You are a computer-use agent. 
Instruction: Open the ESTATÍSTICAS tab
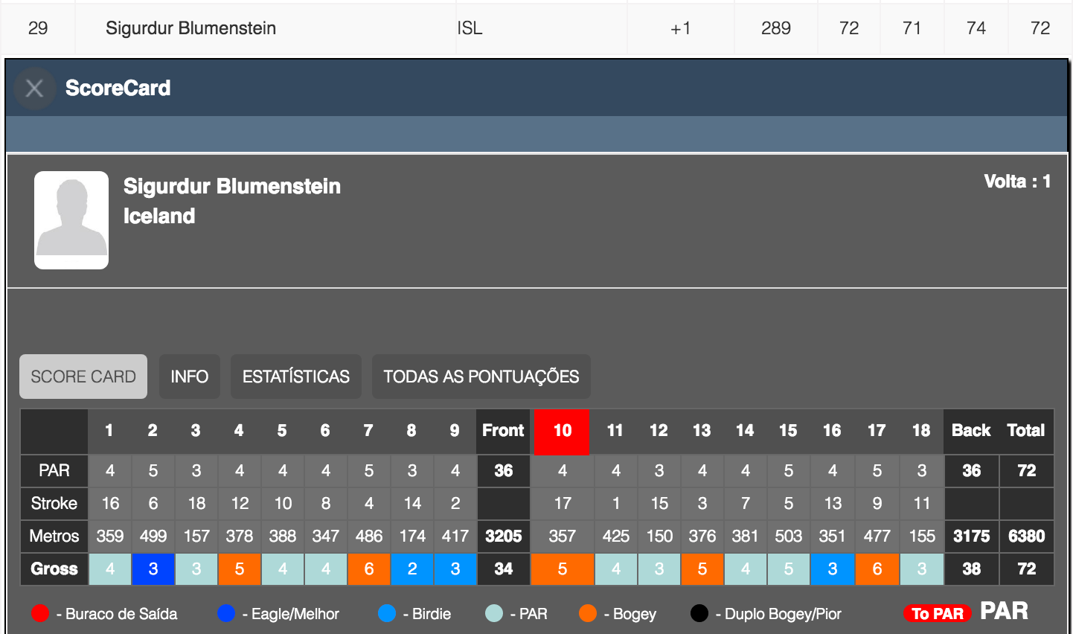point(296,377)
